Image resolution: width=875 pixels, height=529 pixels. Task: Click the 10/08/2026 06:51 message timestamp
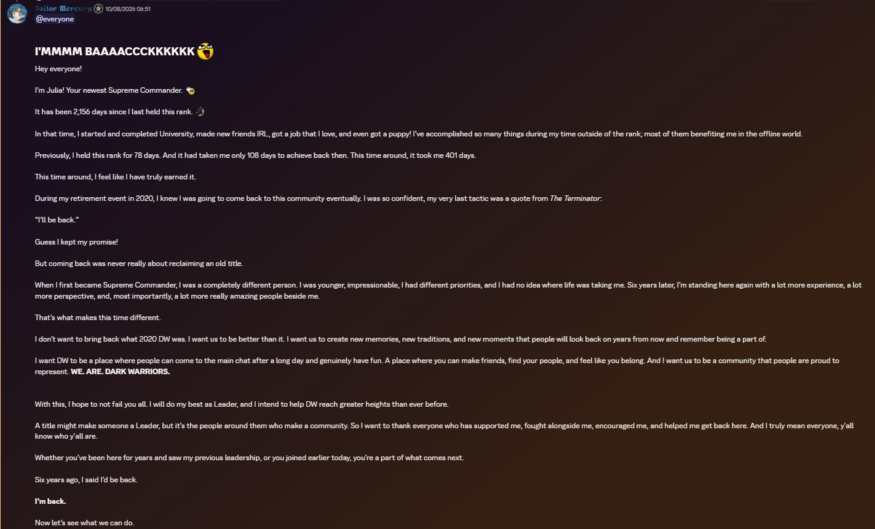tap(128, 9)
